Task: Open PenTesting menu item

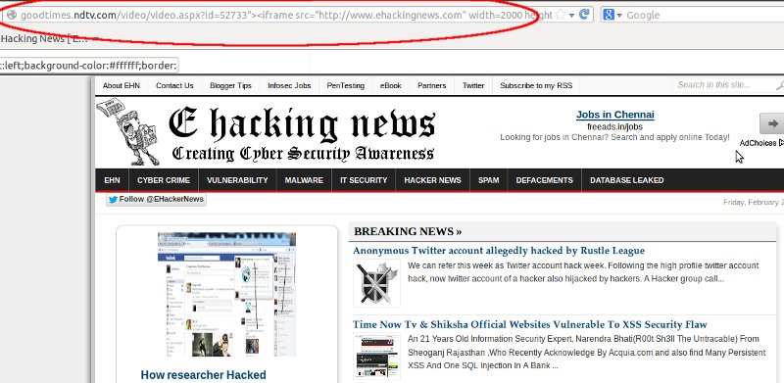Action: pyautogui.click(x=346, y=85)
